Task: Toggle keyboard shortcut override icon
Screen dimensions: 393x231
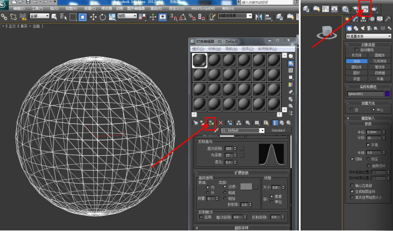Action: pos(163,17)
